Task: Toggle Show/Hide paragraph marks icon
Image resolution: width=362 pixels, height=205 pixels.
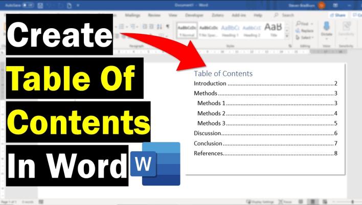Action: click(x=168, y=27)
